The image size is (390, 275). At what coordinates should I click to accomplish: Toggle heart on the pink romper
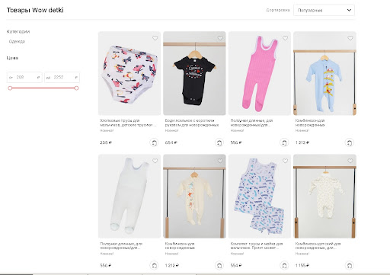[285, 38]
